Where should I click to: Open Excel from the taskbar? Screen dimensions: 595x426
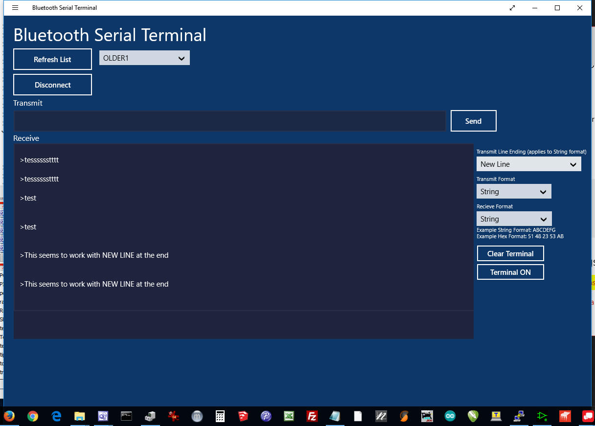point(289,416)
